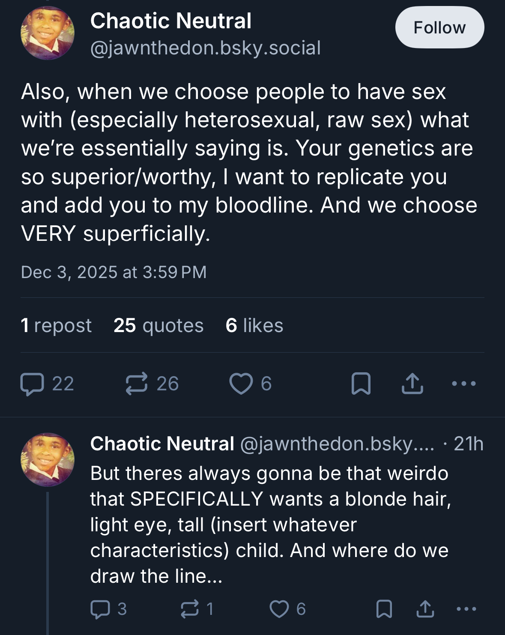This screenshot has height=635, width=505.
Task: Open Chaotic Neutral profile avatar at top
Action: coord(48,33)
